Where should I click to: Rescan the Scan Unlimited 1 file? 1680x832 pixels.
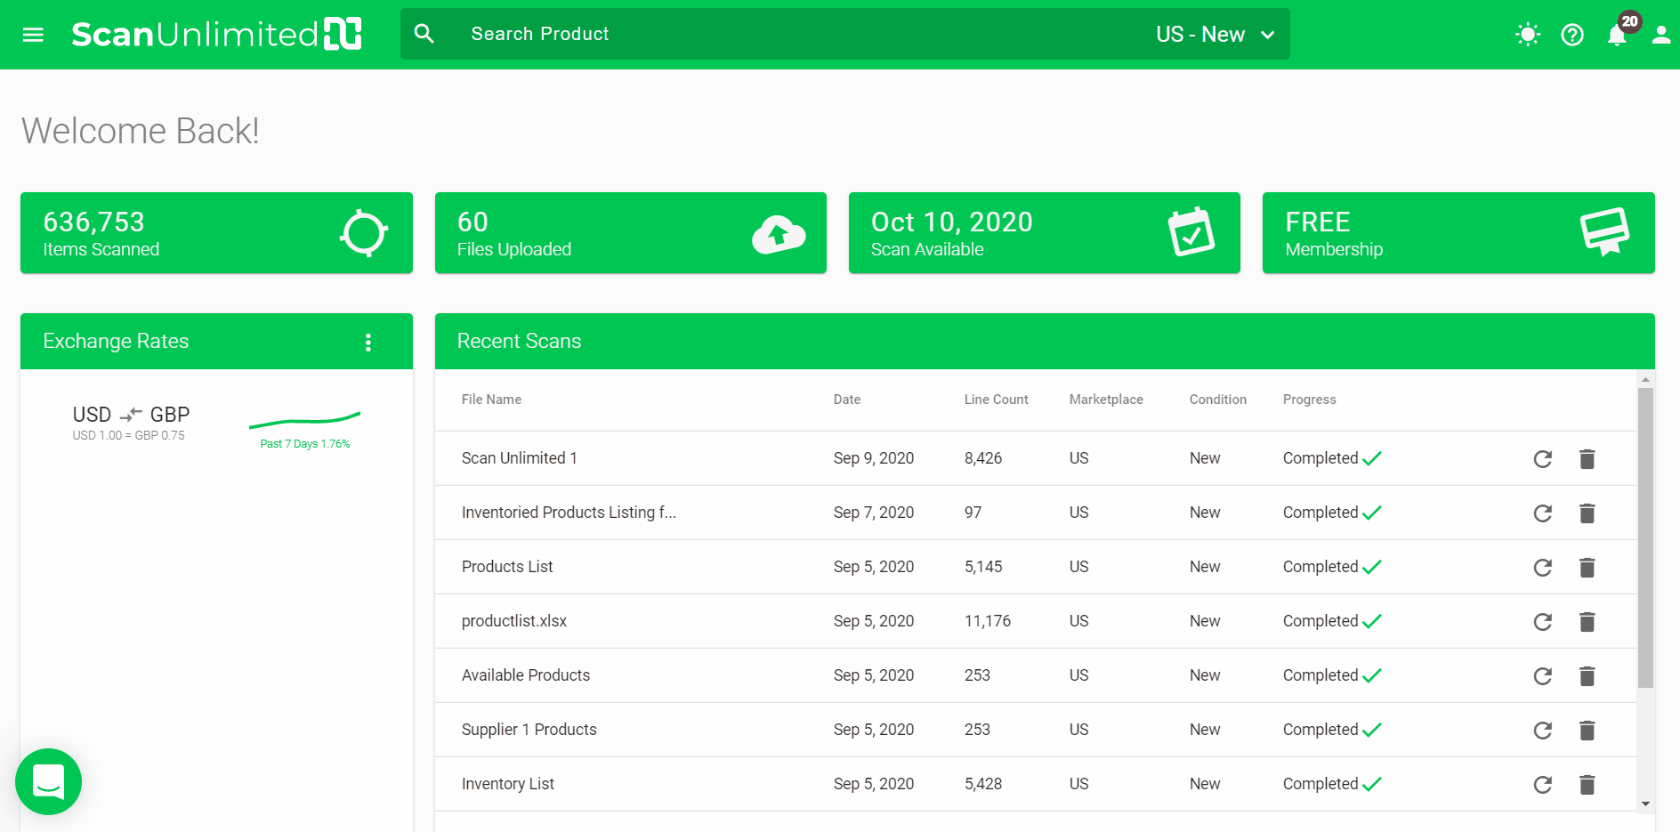pos(1542,459)
